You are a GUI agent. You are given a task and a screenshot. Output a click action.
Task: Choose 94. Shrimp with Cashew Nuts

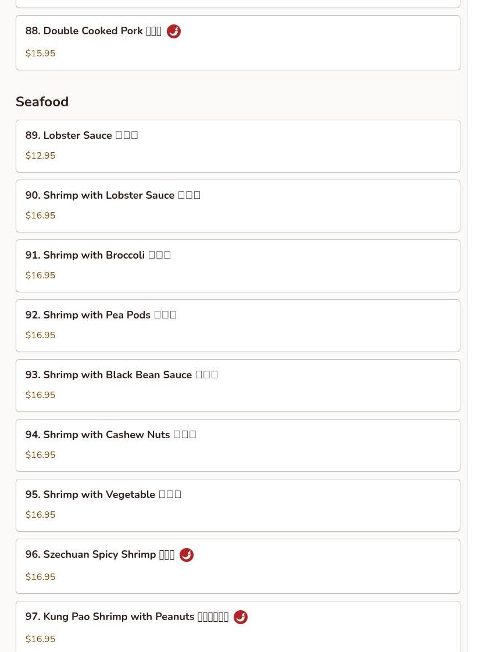pyautogui.click(x=238, y=445)
